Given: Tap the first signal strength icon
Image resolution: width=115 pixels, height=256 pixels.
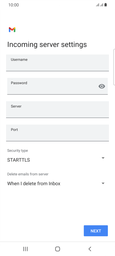Looking at the screenshot, I should coord(97,5).
